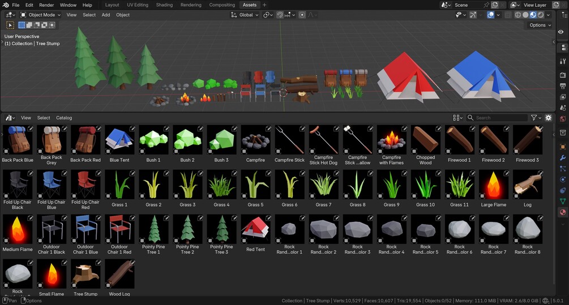Open the Catalog menu in asset browser
This screenshot has width=569, height=305.
64,118
